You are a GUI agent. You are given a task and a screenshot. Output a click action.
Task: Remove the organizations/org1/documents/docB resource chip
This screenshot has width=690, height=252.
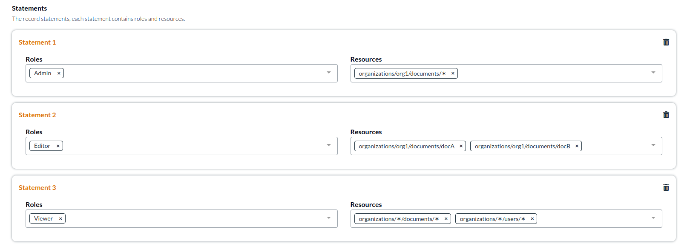pyautogui.click(x=576, y=145)
